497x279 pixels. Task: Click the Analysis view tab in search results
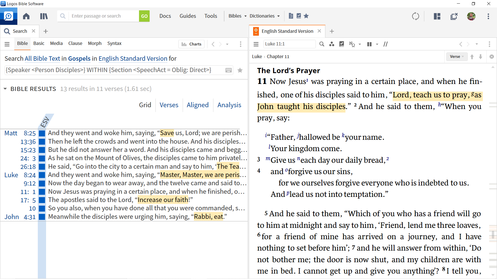229,105
